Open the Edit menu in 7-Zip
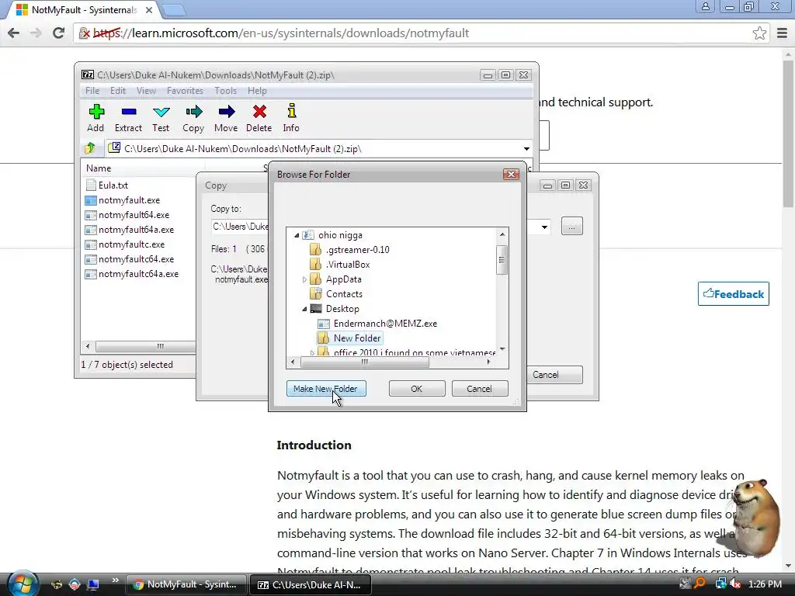795x596 pixels. click(118, 91)
